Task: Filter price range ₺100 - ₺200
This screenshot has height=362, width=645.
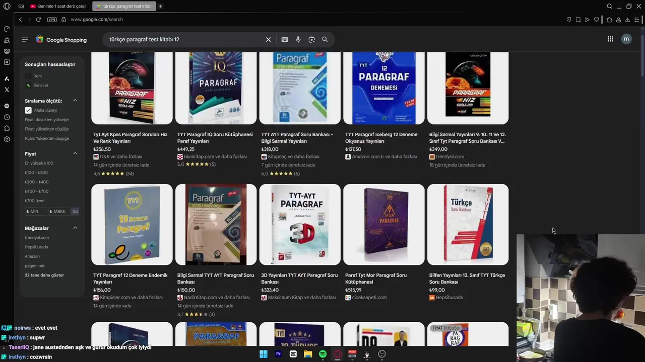Action: 37,172
